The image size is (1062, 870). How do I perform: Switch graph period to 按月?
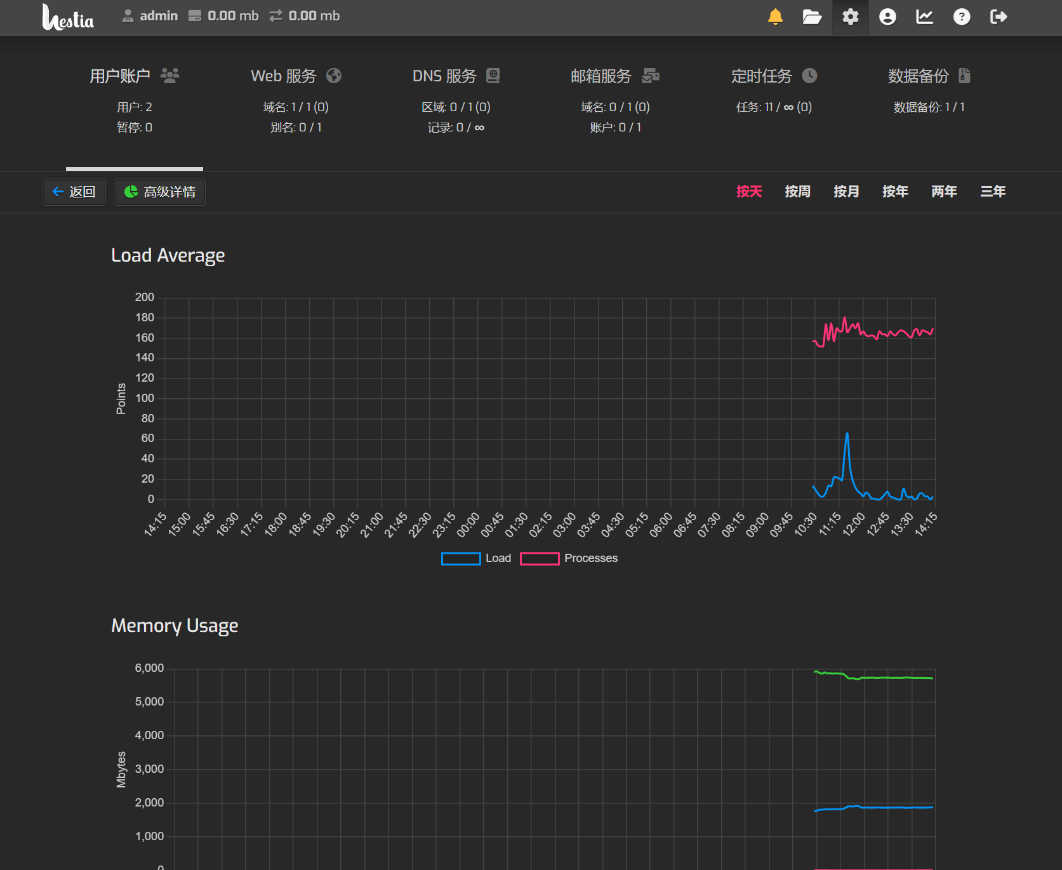click(x=846, y=191)
